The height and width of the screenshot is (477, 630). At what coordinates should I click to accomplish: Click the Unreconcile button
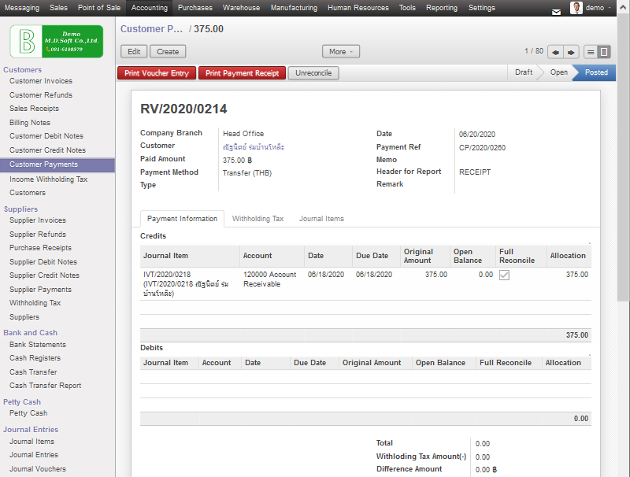pyautogui.click(x=313, y=73)
